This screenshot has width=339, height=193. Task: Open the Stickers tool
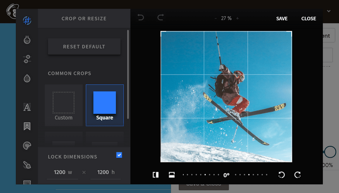pos(27,146)
